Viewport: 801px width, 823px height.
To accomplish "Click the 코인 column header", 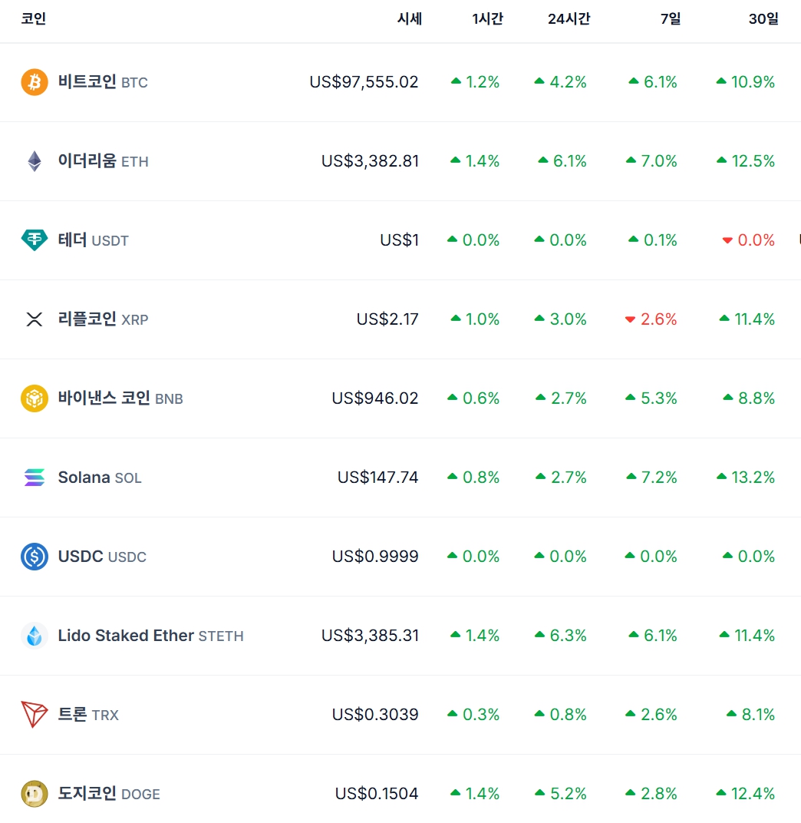I will [33, 19].
